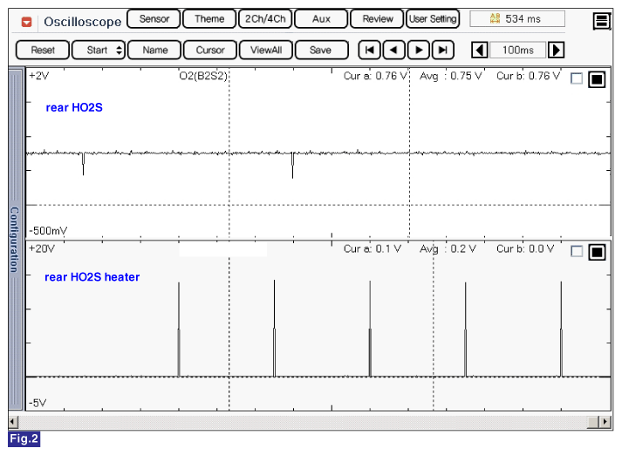The height and width of the screenshot is (455, 622).
Task: Toggle empty checkbox on HO2S heater channel
Action: pos(576,252)
